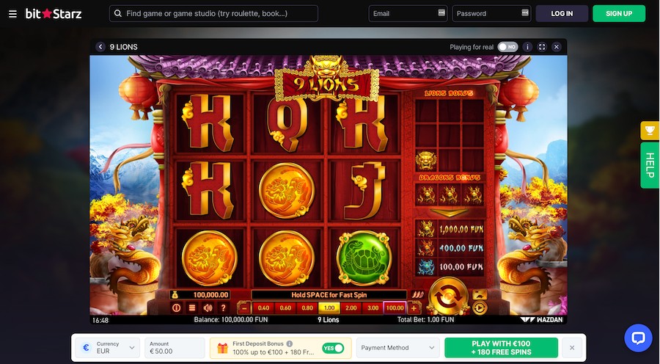Enter fullscreen mode for 9 Lions
660x364 pixels.
click(542, 47)
